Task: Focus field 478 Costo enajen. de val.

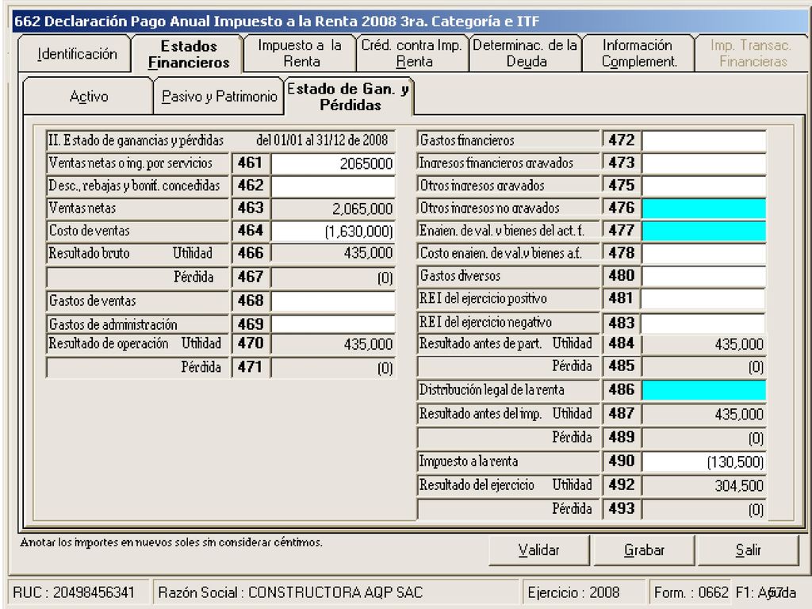Action: coord(704,254)
